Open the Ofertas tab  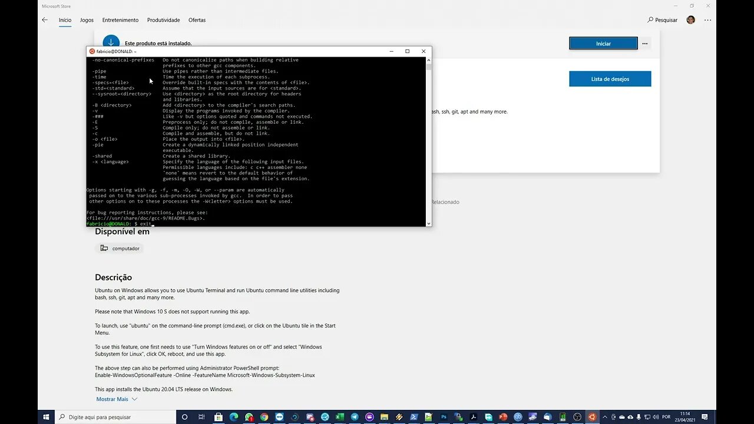pos(197,20)
